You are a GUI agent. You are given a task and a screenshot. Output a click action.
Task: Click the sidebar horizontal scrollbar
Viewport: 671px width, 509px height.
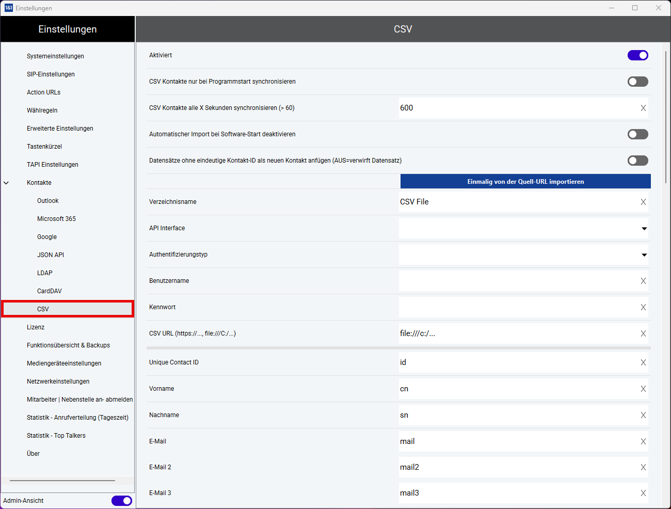[62, 481]
